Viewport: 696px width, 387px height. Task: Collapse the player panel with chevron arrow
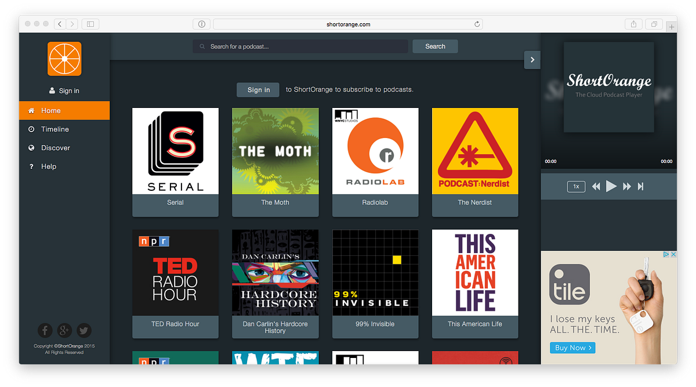532,59
